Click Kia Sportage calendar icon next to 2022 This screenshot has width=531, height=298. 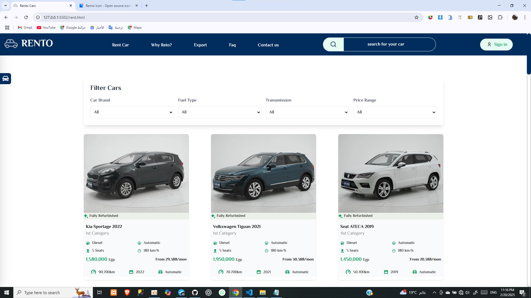point(131,272)
